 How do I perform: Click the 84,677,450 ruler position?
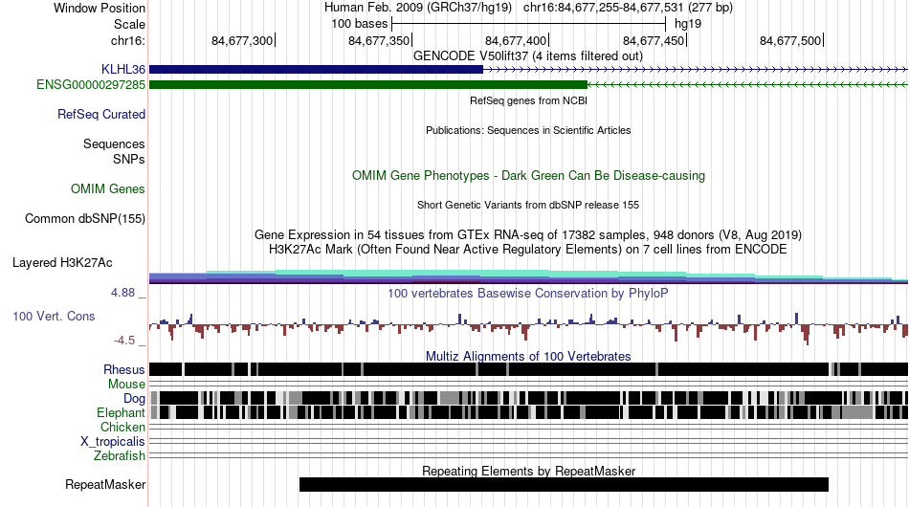coord(654,40)
